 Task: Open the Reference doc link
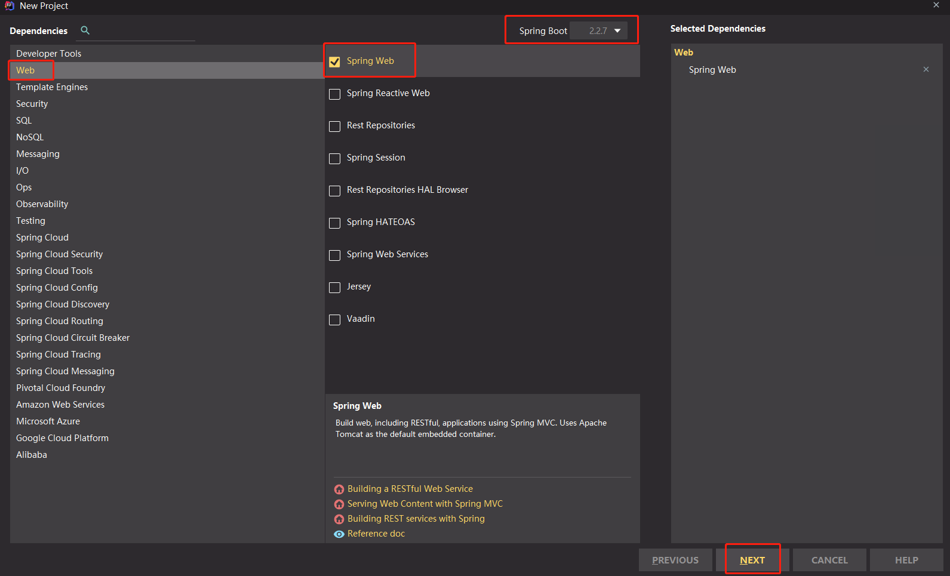376,534
